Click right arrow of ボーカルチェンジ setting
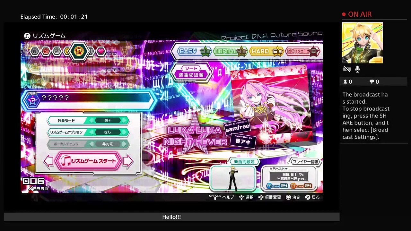This screenshot has width=411, height=231. click(124, 144)
